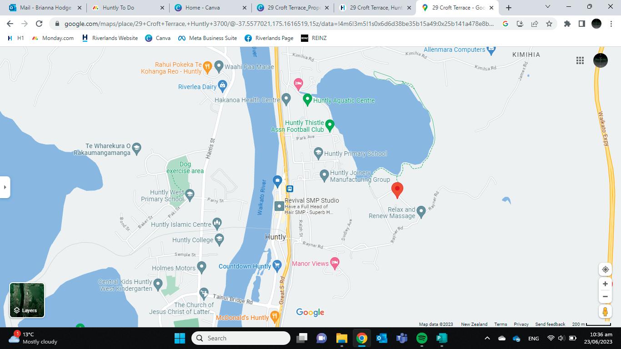The height and width of the screenshot is (349, 621).
Task: Open Huntly Aquatic Centre map marker
Action: (307, 100)
